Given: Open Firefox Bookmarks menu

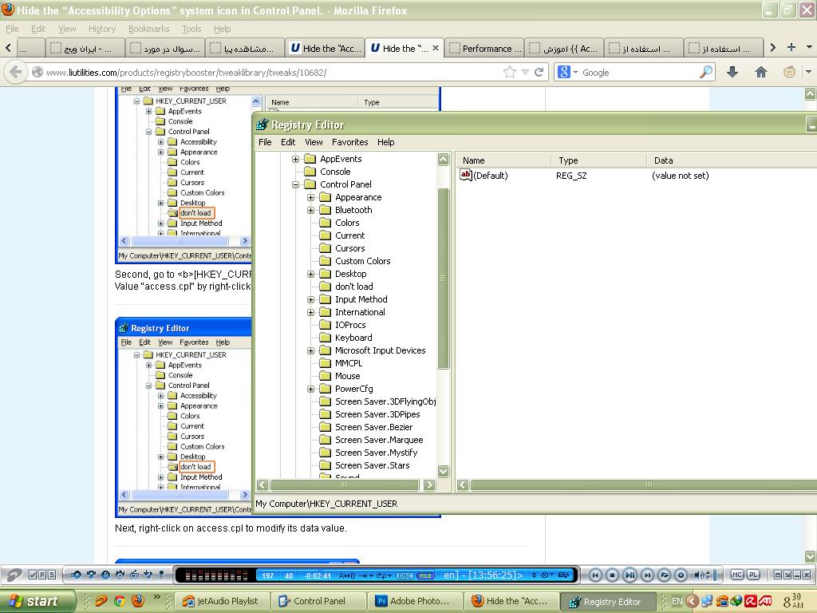Looking at the screenshot, I should [149, 29].
